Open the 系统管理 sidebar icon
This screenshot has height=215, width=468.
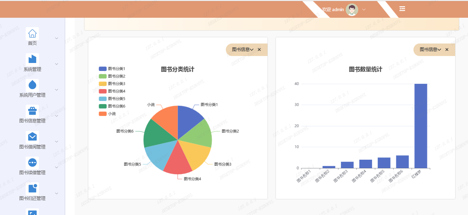(32, 59)
